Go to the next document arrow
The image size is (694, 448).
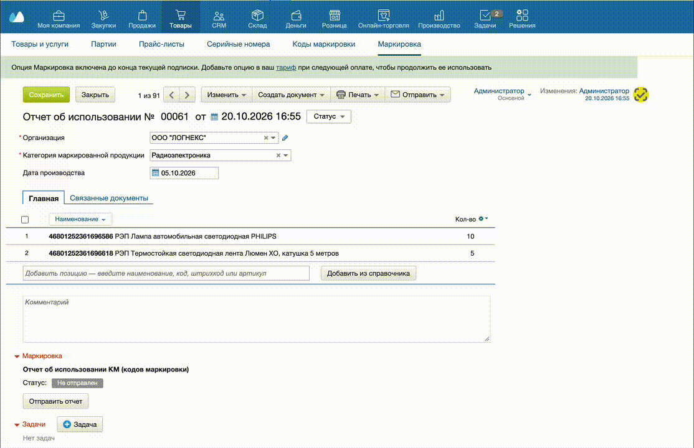coord(188,95)
